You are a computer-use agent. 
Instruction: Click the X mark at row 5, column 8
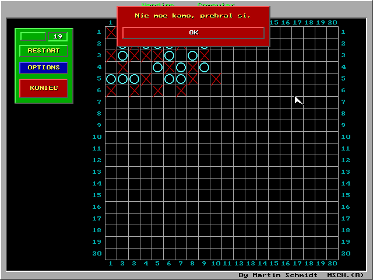[x=192, y=79]
